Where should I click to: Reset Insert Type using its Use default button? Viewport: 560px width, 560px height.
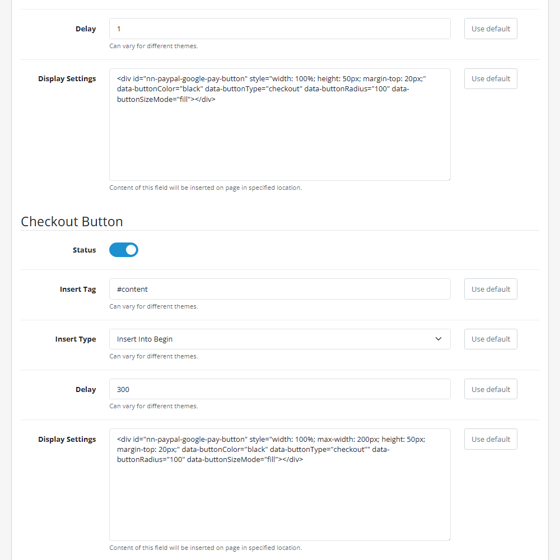[x=491, y=339]
